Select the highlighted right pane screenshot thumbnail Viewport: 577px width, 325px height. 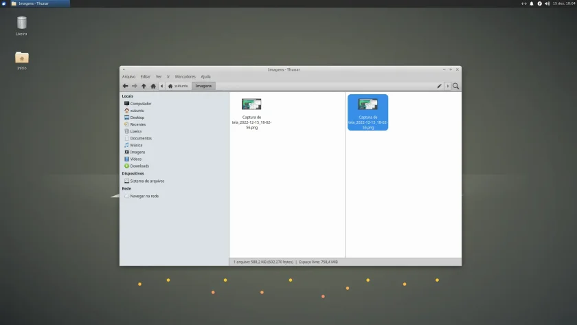pos(368,104)
